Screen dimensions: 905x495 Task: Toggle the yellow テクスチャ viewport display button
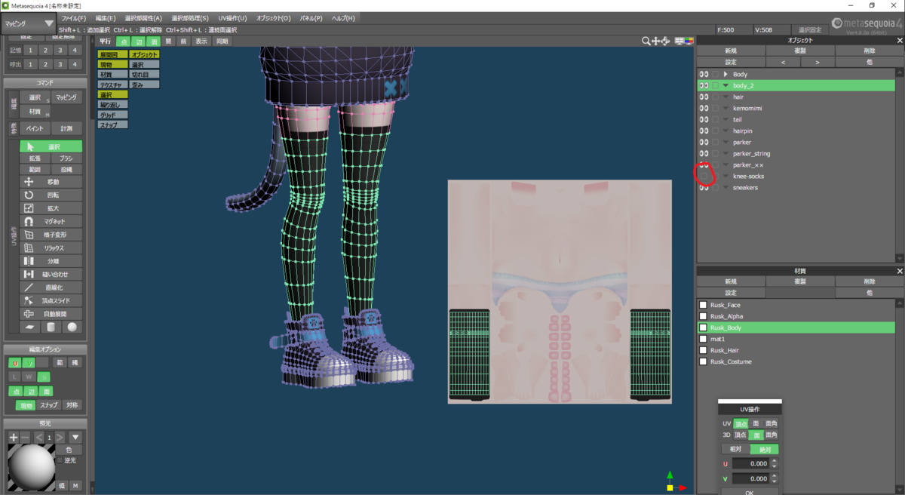pyautogui.click(x=112, y=85)
